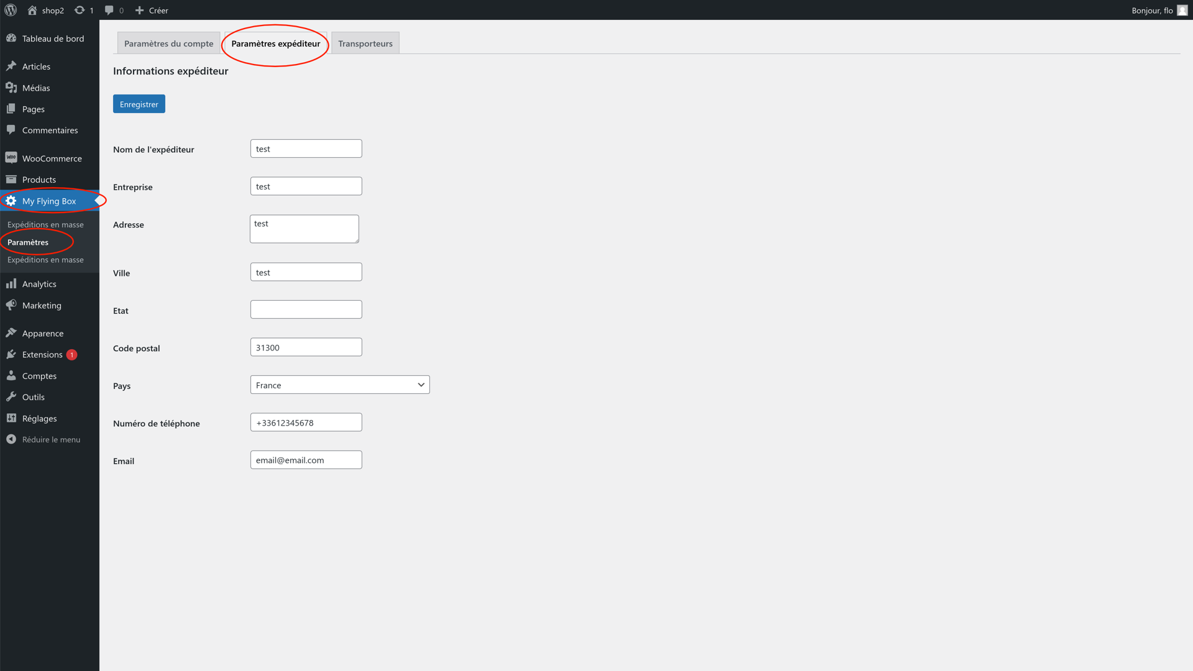1193x671 pixels.
Task: Click the WordPress logo icon
Action: [x=11, y=10]
